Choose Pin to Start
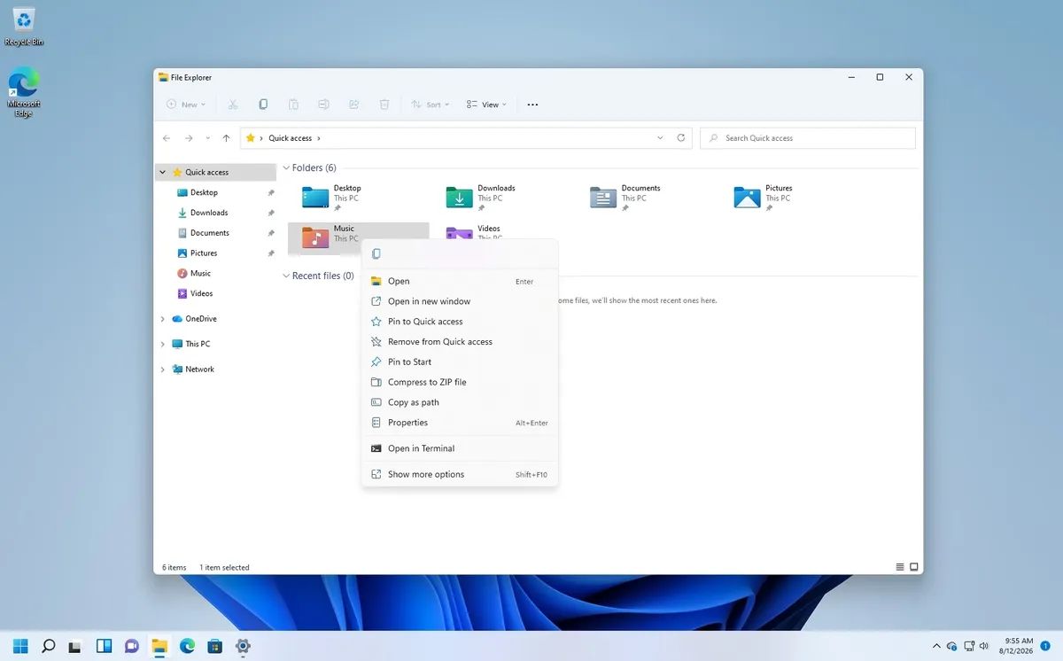This screenshot has width=1063, height=661. click(x=460, y=362)
